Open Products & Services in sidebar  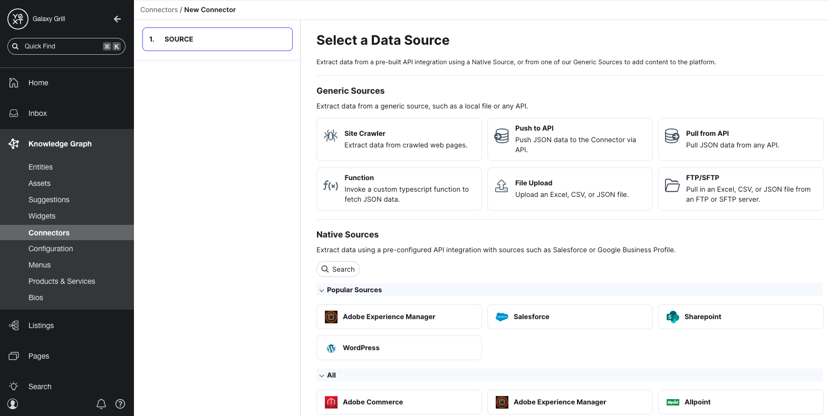pos(62,281)
